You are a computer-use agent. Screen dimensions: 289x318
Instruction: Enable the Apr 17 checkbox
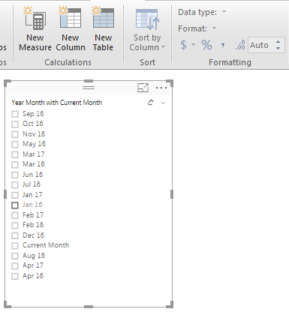coord(15,265)
